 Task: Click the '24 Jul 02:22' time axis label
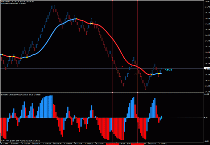[89, 144]
